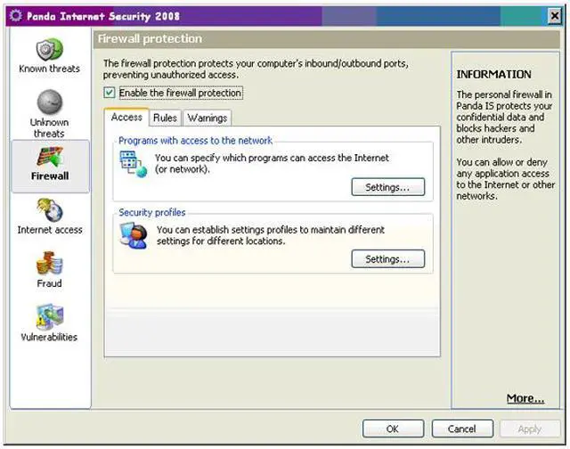This screenshot has height=449, width=570.
Task: Select the Firewall brick wall icon
Action: [x=50, y=157]
